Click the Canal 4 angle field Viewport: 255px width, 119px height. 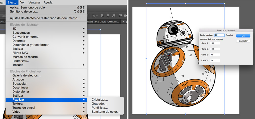(215, 60)
